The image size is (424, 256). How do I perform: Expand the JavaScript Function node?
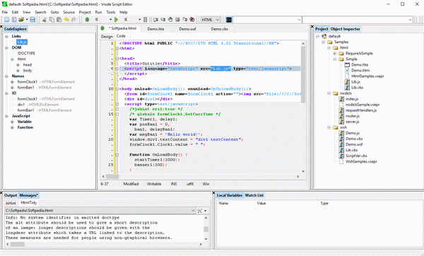click(x=12, y=127)
